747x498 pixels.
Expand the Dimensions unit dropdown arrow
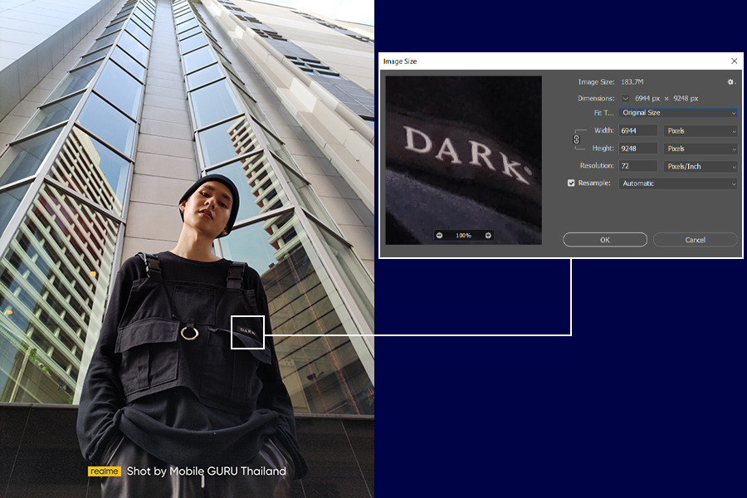[625, 98]
